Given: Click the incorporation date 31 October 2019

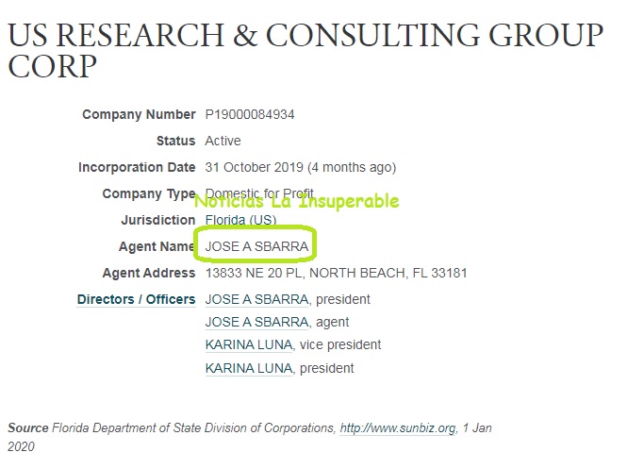Looking at the screenshot, I should tap(255, 167).
